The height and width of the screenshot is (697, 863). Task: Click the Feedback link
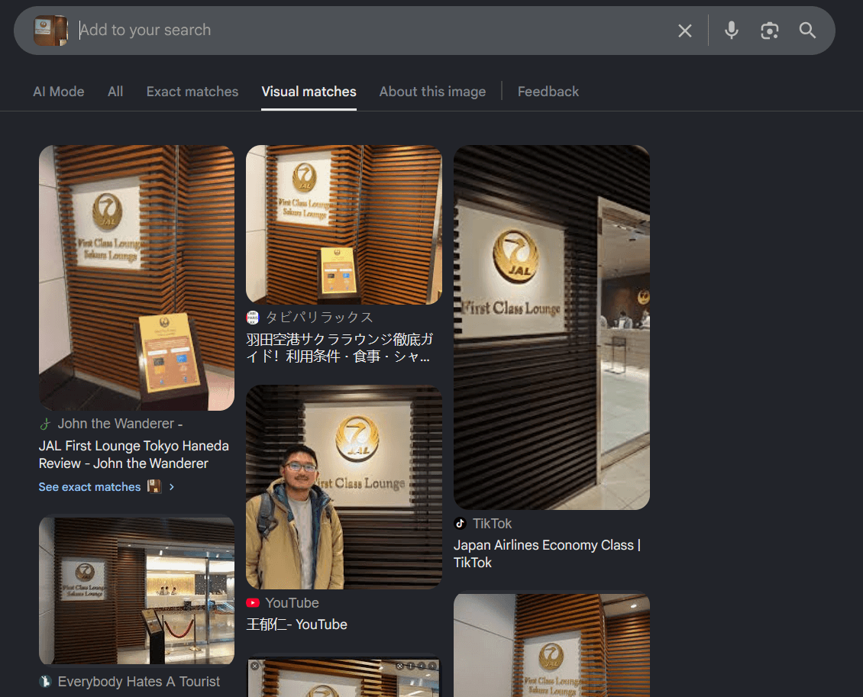[x=548, y=92]
